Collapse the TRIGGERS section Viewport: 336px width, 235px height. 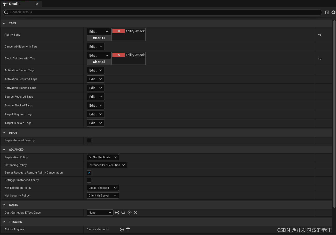pos(4,222)
